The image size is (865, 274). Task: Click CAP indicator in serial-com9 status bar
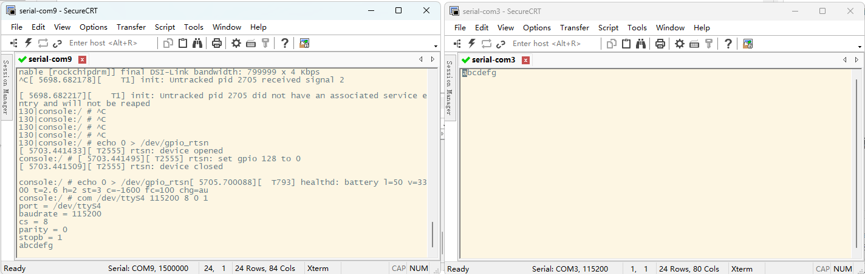(x=398, y=269)
